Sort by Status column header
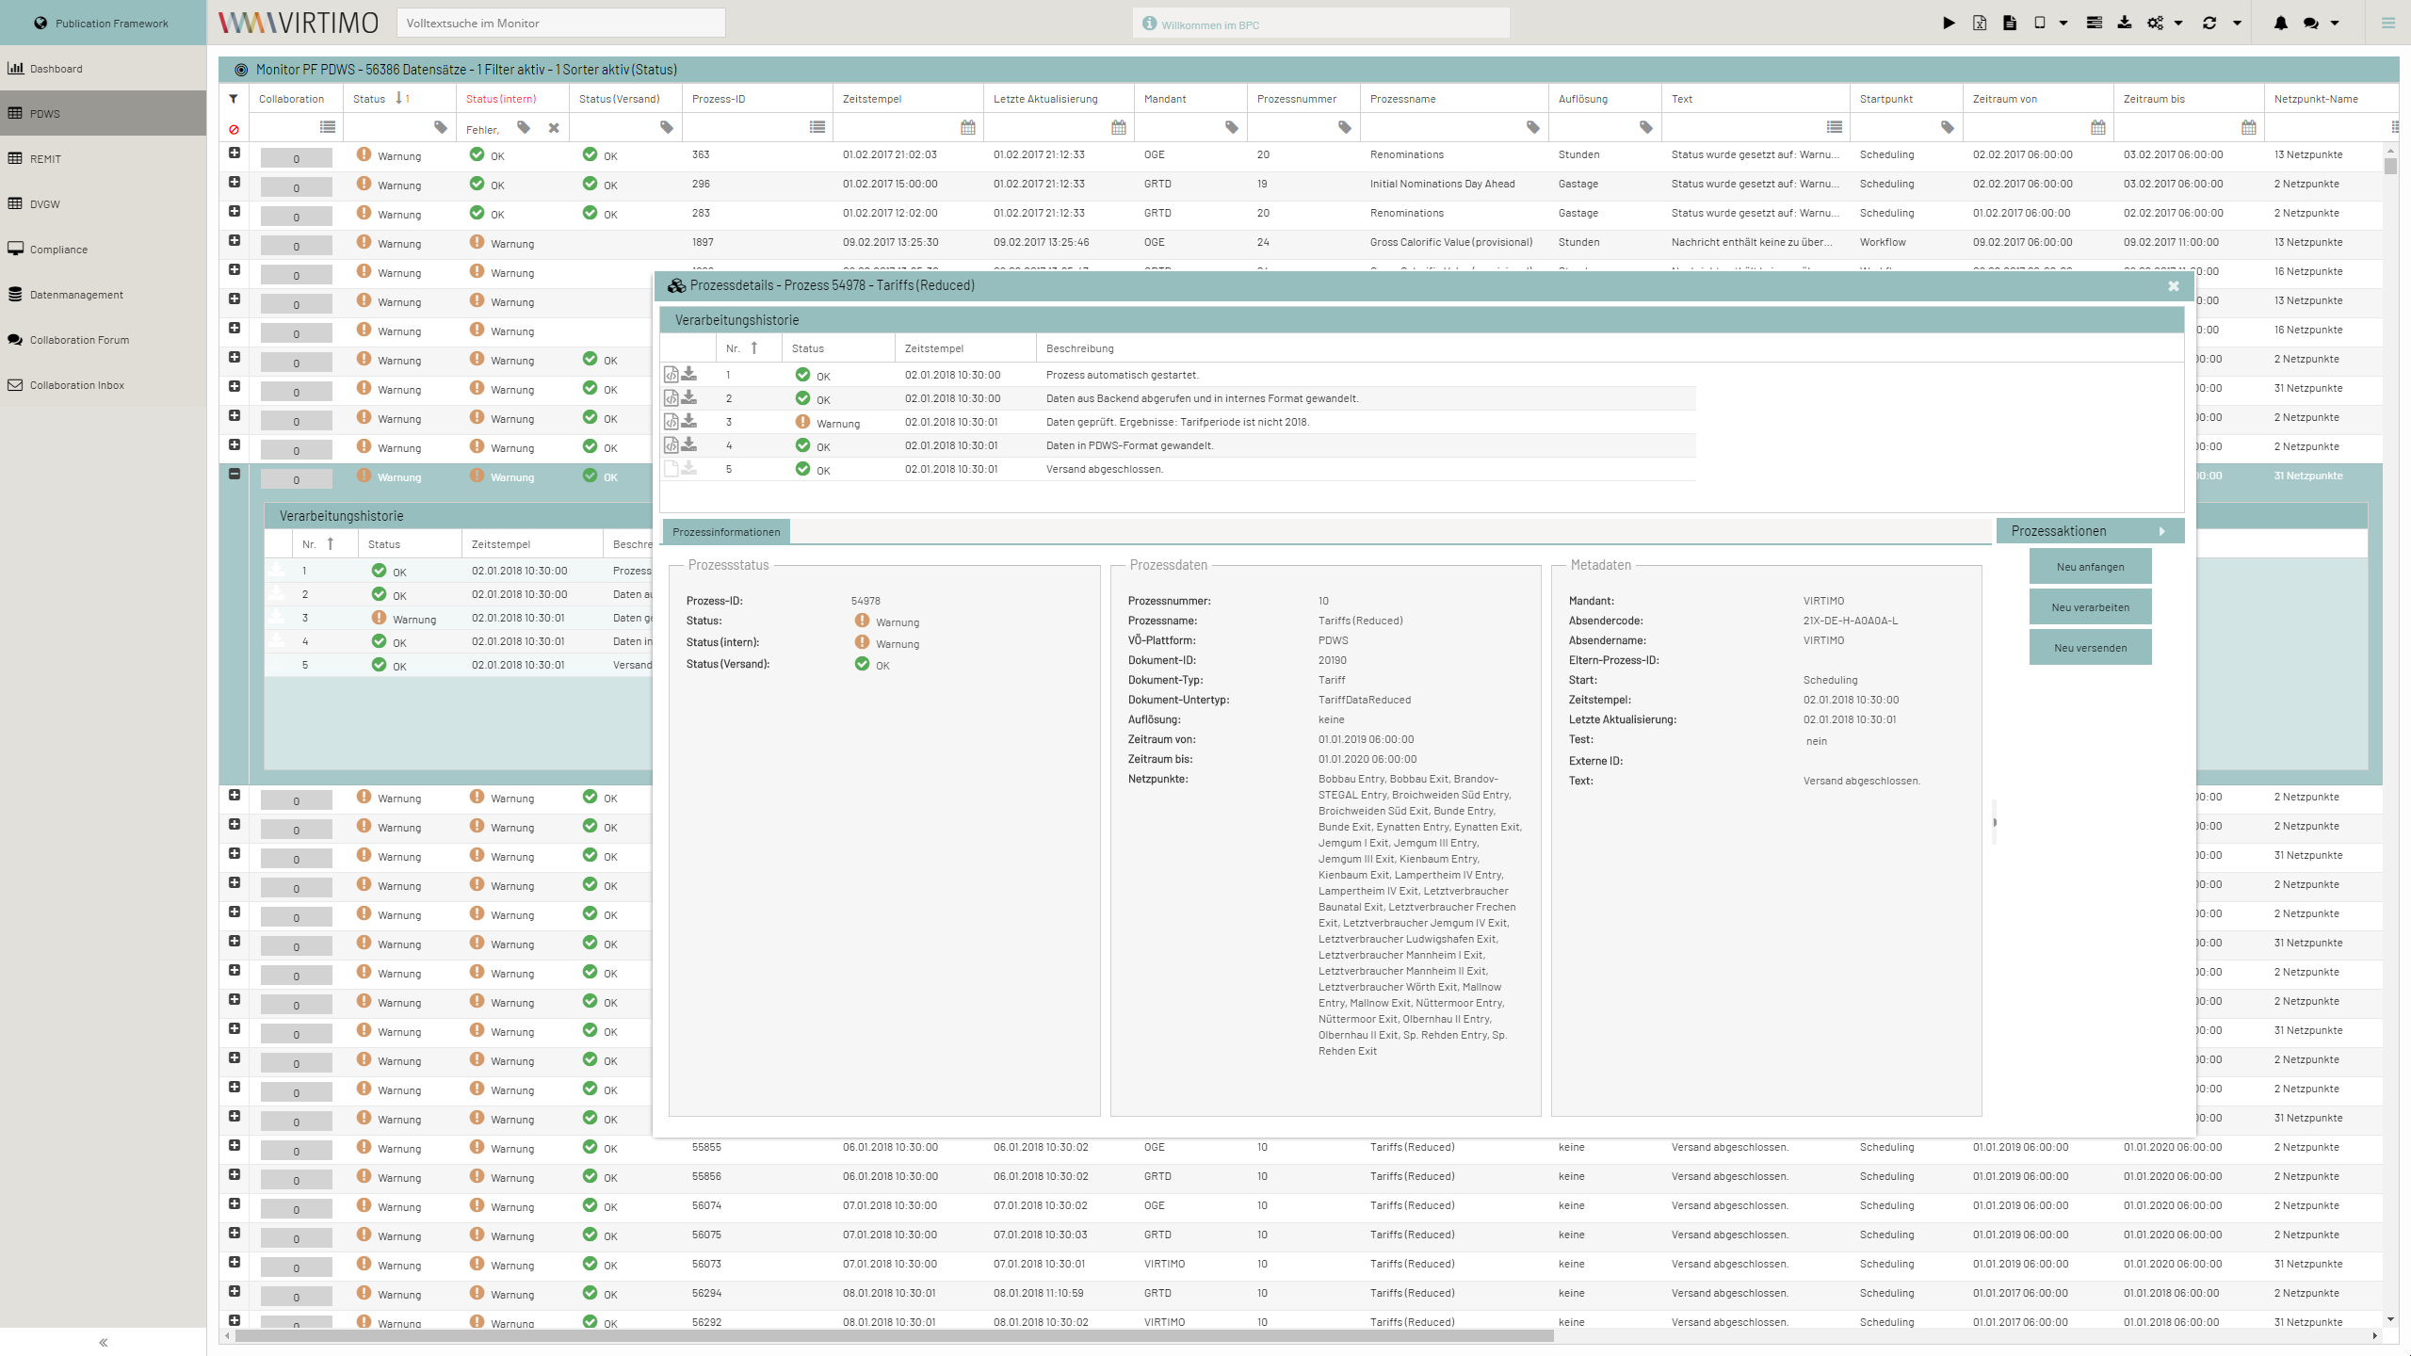This screenshot has width=2411, height=1356. 399,98
